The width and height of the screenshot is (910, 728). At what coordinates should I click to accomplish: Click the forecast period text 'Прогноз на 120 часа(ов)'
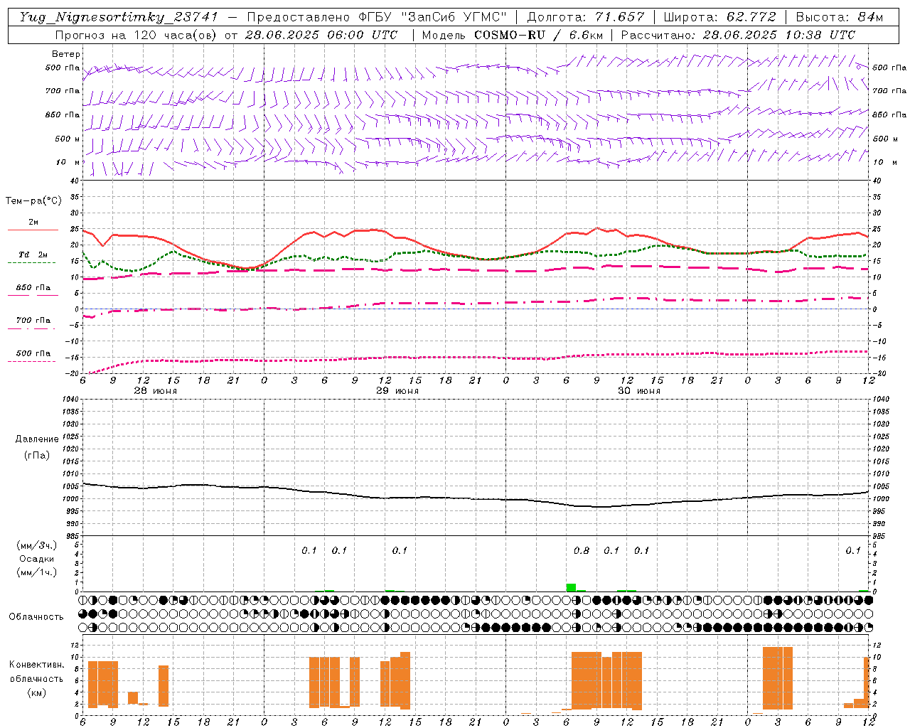pos(136,35)
